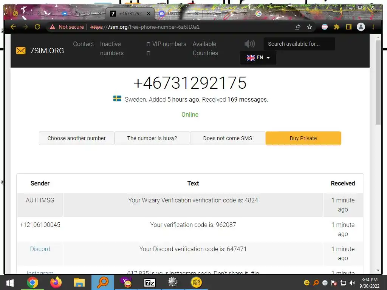This screenshot has width=387, height=290.
Task: Focus the Search available for field
Action: coord(299,44)
